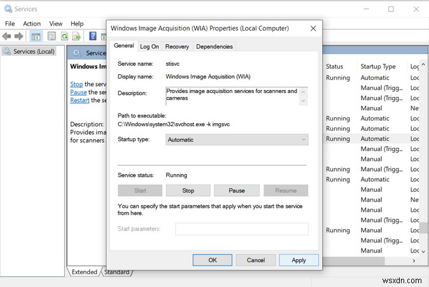The height and width of the screenshot is (287, 429).
Task: Toggle the Show/Hide Console Tree icon
Action: (x=36, y=36)
